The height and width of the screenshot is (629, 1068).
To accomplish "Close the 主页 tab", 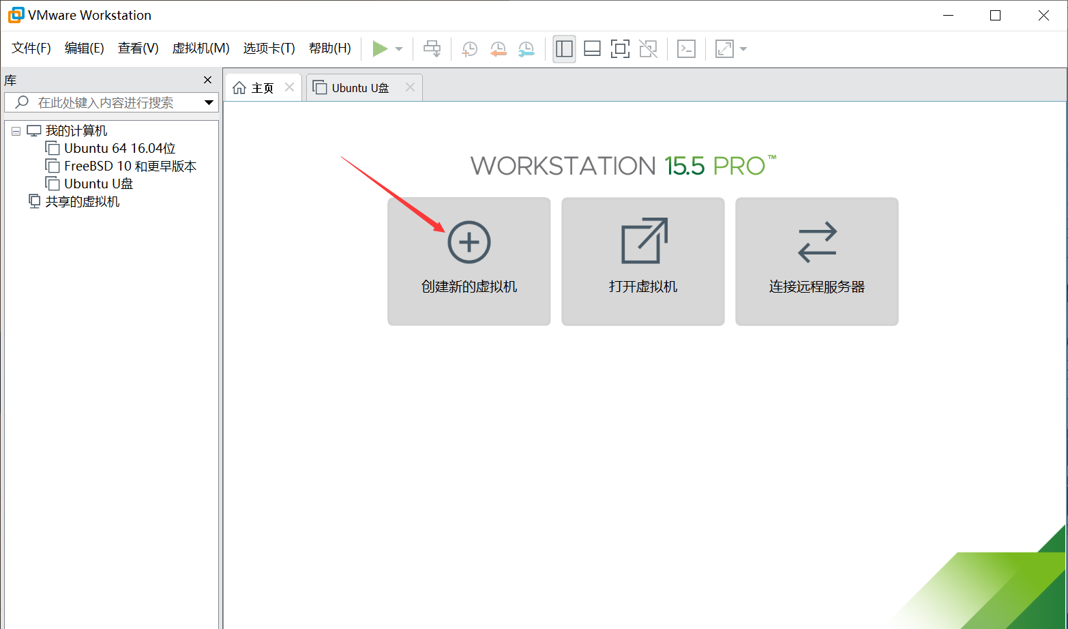I will pos(289,87).
